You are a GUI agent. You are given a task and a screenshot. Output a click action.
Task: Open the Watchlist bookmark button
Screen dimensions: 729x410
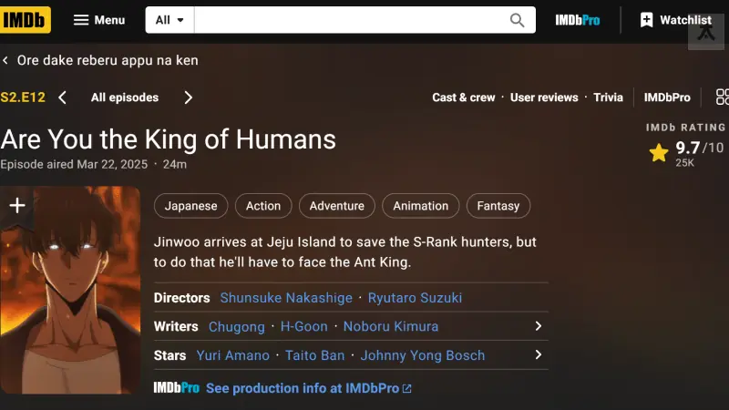tap(675, 20)
